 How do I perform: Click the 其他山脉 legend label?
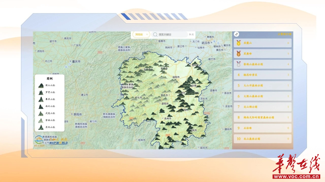coord(50,127)
